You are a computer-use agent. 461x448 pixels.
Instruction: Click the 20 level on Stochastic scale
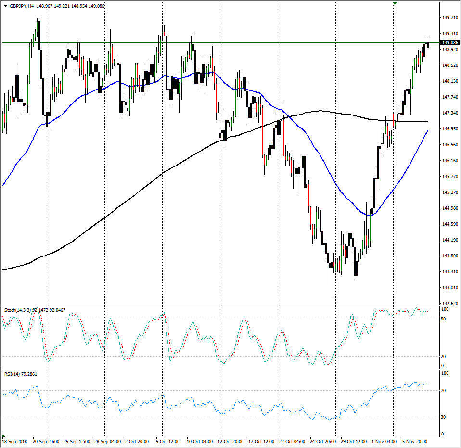(x=444, y=357)
